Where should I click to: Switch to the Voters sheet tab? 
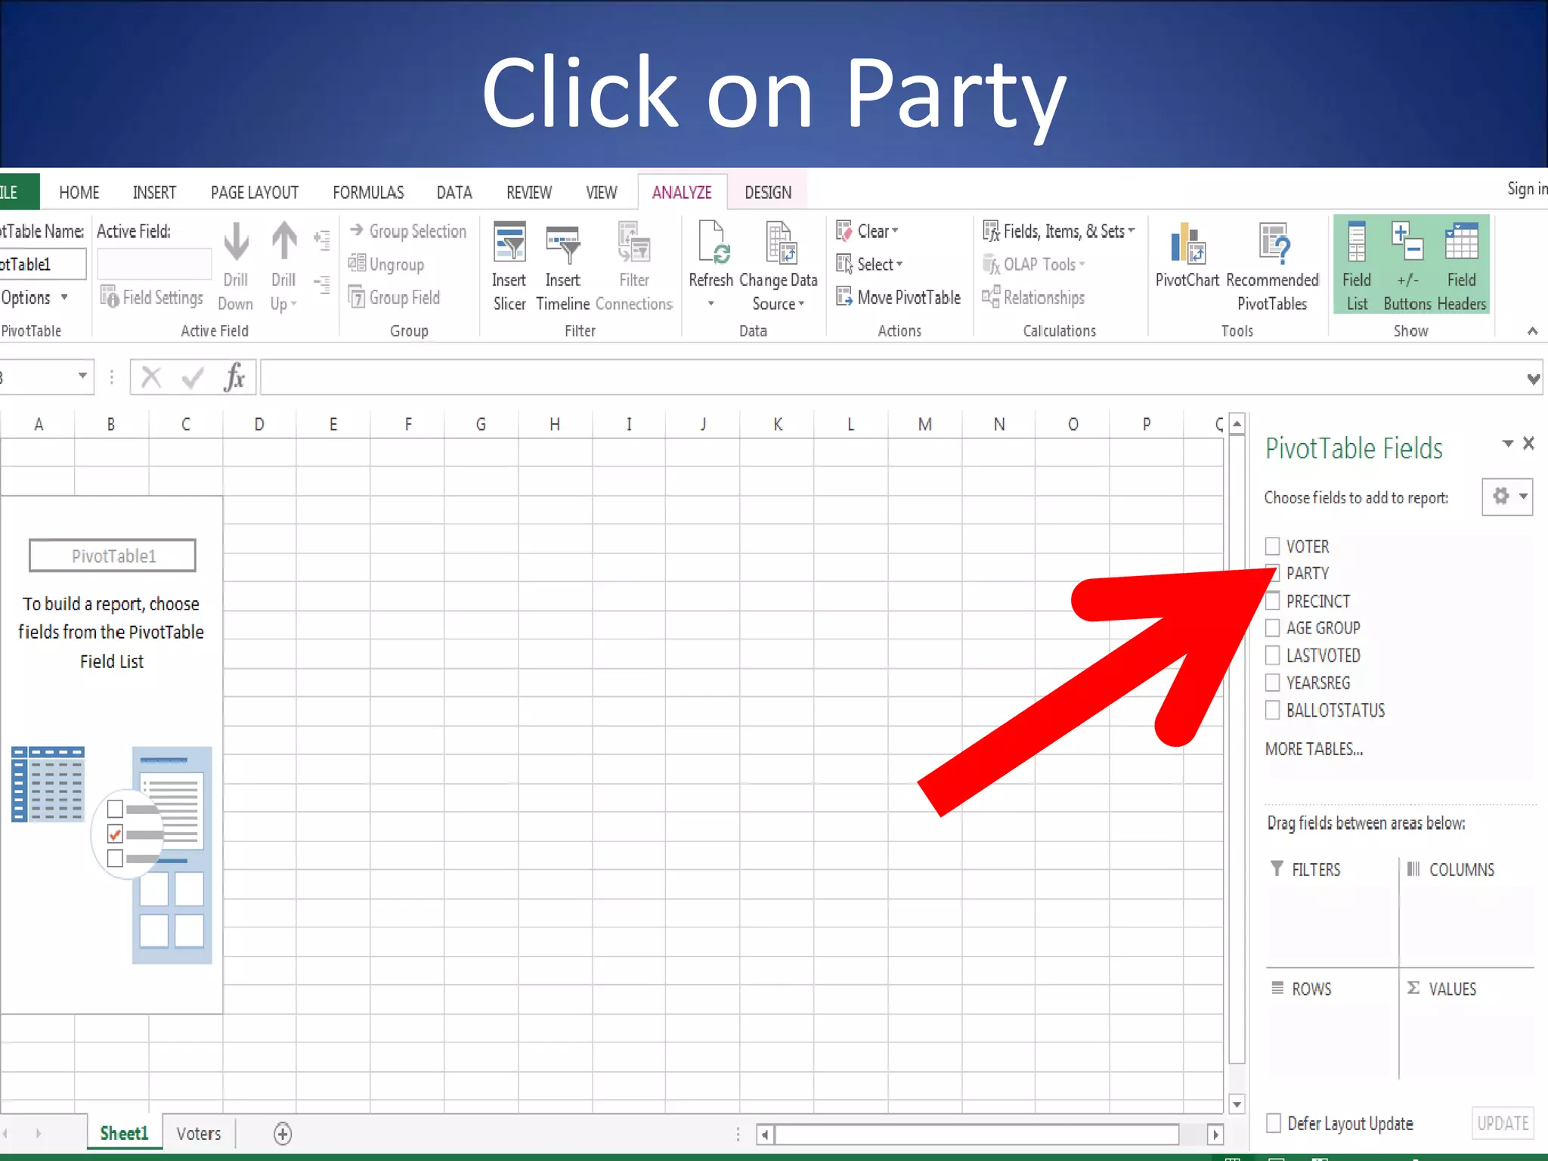pos(199,1134)
